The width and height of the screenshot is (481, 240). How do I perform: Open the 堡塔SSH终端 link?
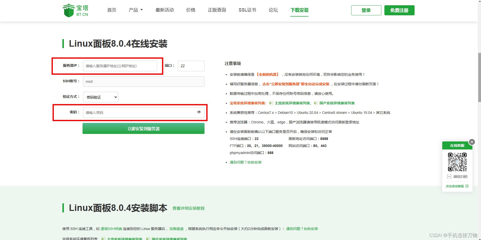[x=111, y=229]
